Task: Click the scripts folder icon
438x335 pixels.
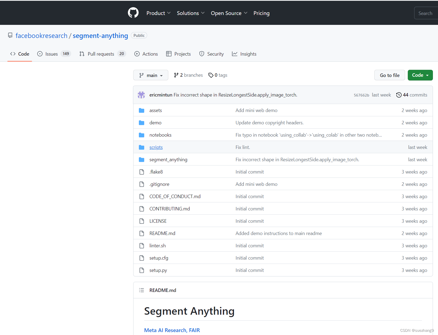Action: click(x=142, y=147)
